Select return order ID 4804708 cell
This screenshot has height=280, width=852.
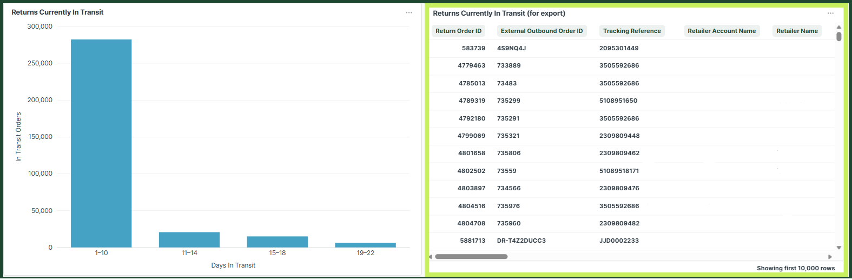tap(472, 223)
